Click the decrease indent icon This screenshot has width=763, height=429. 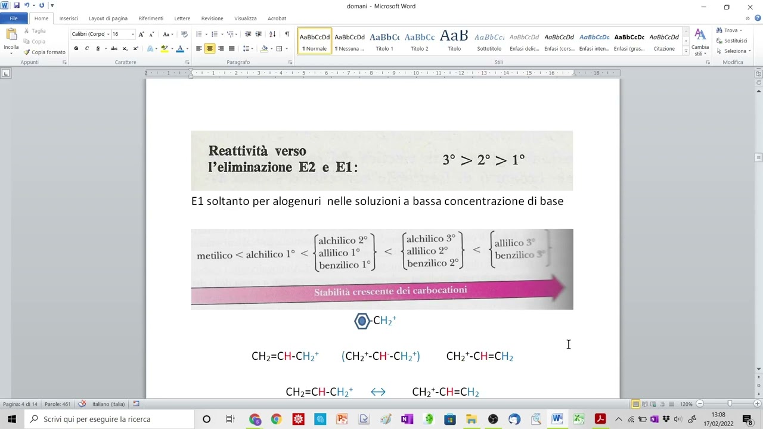(x=248, y=34)
